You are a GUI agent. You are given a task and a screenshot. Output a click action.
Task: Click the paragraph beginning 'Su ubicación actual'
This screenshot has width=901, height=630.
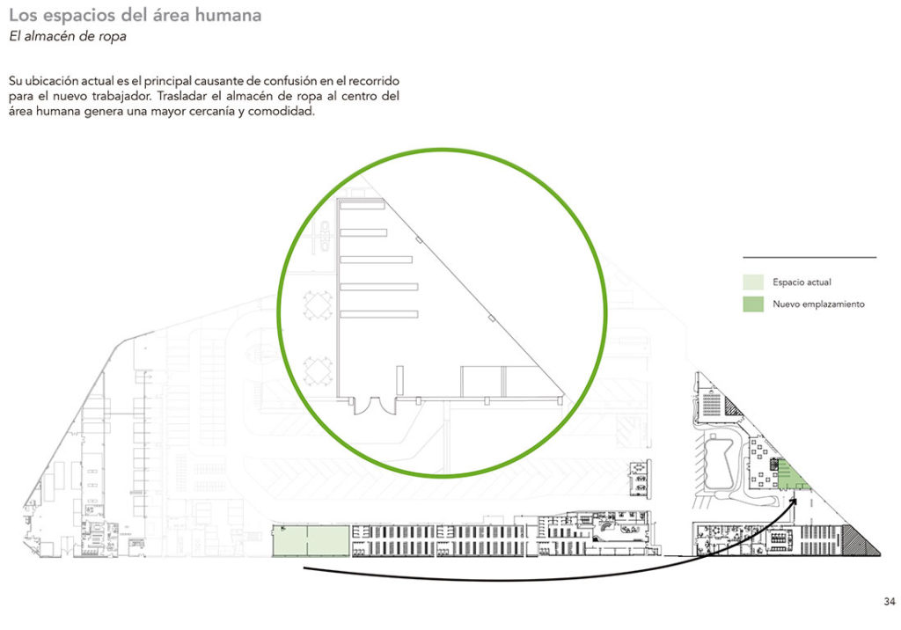204,96
